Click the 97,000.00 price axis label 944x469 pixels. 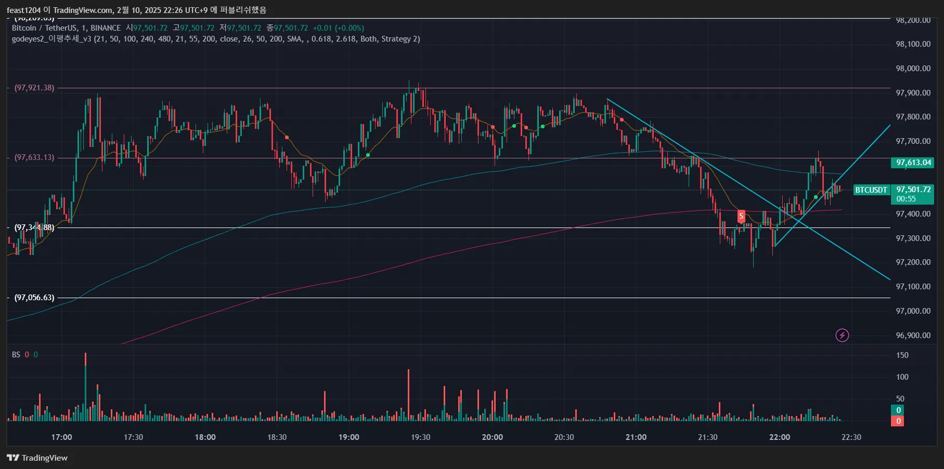point(913,311)
